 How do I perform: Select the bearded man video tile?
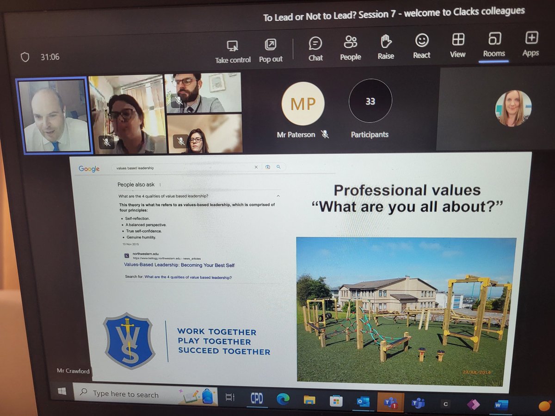pyautogui.click(x=203, y=93)
